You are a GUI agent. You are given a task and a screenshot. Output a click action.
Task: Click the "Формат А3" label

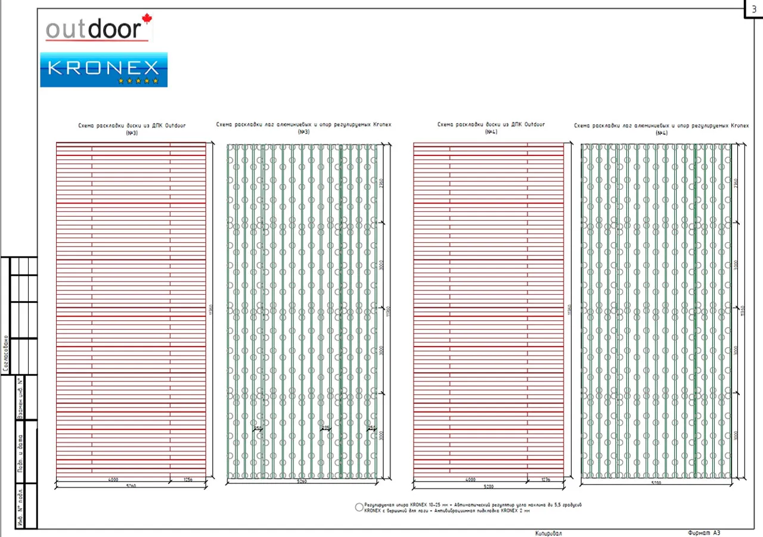pyautogui.click(x=708, y=533)
